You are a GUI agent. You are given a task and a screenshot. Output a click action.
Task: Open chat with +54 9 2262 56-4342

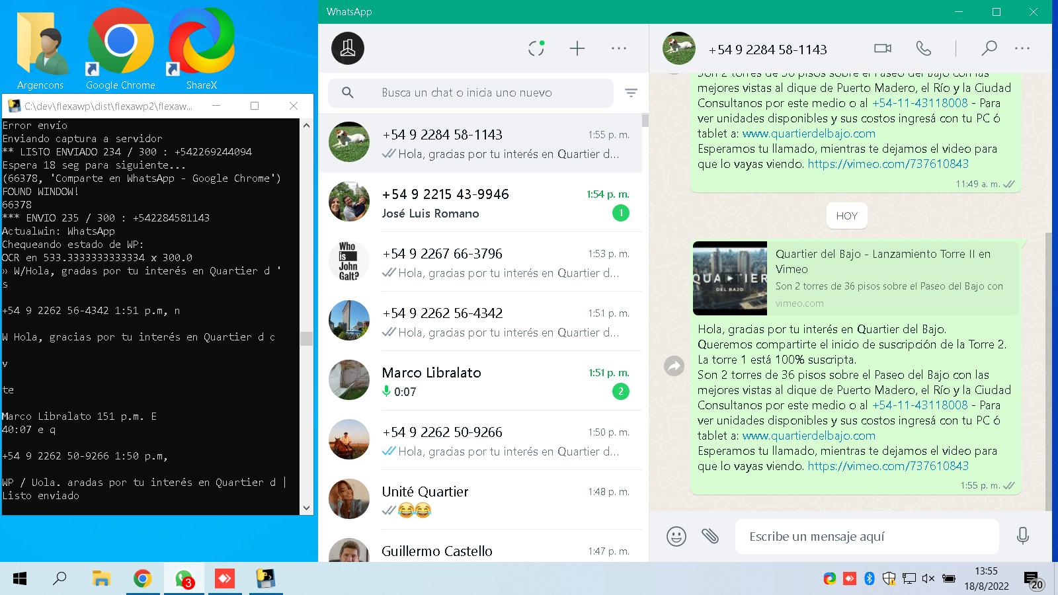480,321
